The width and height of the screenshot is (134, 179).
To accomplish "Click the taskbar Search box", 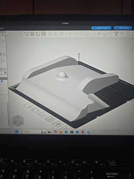I will coord(33,131).
